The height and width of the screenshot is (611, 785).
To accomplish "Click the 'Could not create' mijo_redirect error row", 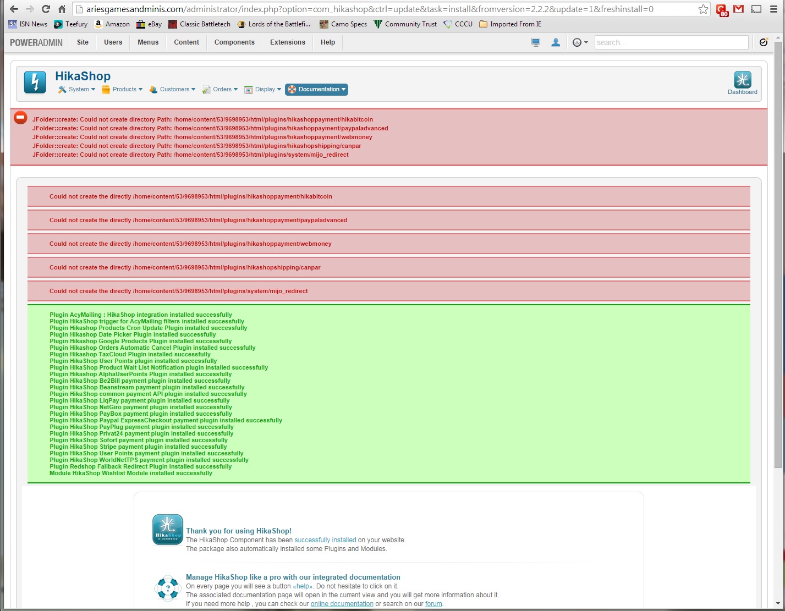I will pos(389,291).
